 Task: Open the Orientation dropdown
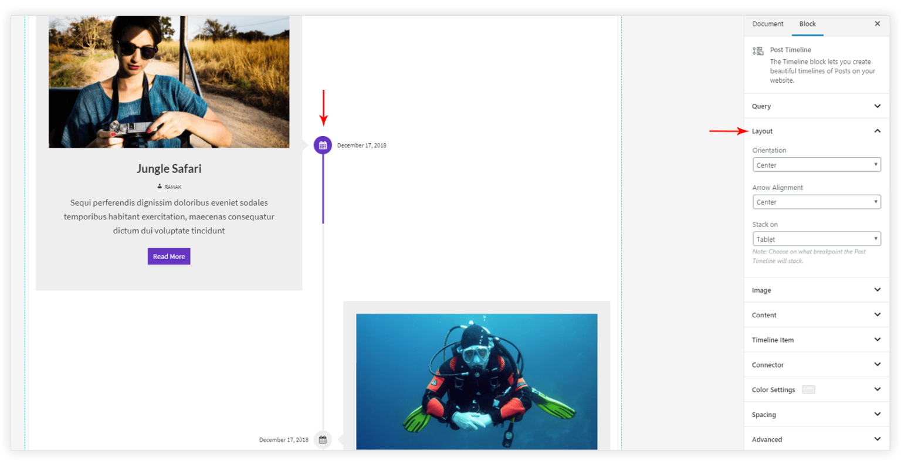pos(817,165)
